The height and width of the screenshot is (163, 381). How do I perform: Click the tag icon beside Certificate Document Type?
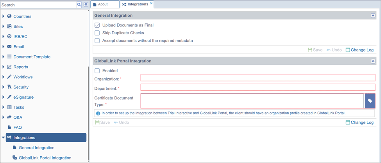[370, 101]
